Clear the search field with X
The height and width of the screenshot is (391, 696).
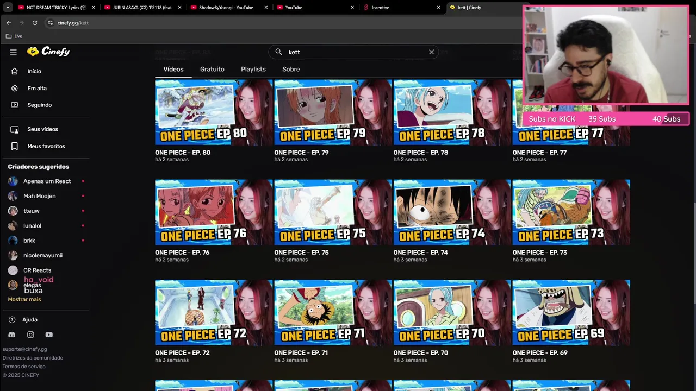click(x=431, y=52)
